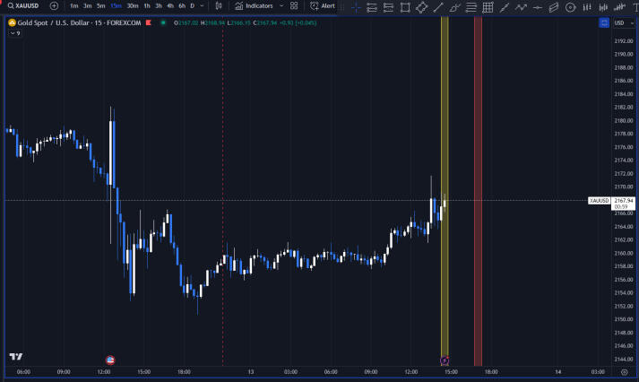Image resolution: width=639 pixels, height=382 pixels.
Task: Open the XAUUSD symbol search
Action: click(25, 5)
